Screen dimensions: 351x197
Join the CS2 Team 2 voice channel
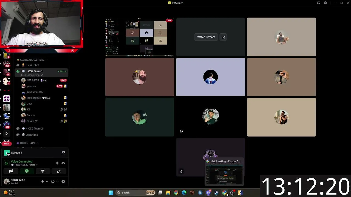point(42,129)
